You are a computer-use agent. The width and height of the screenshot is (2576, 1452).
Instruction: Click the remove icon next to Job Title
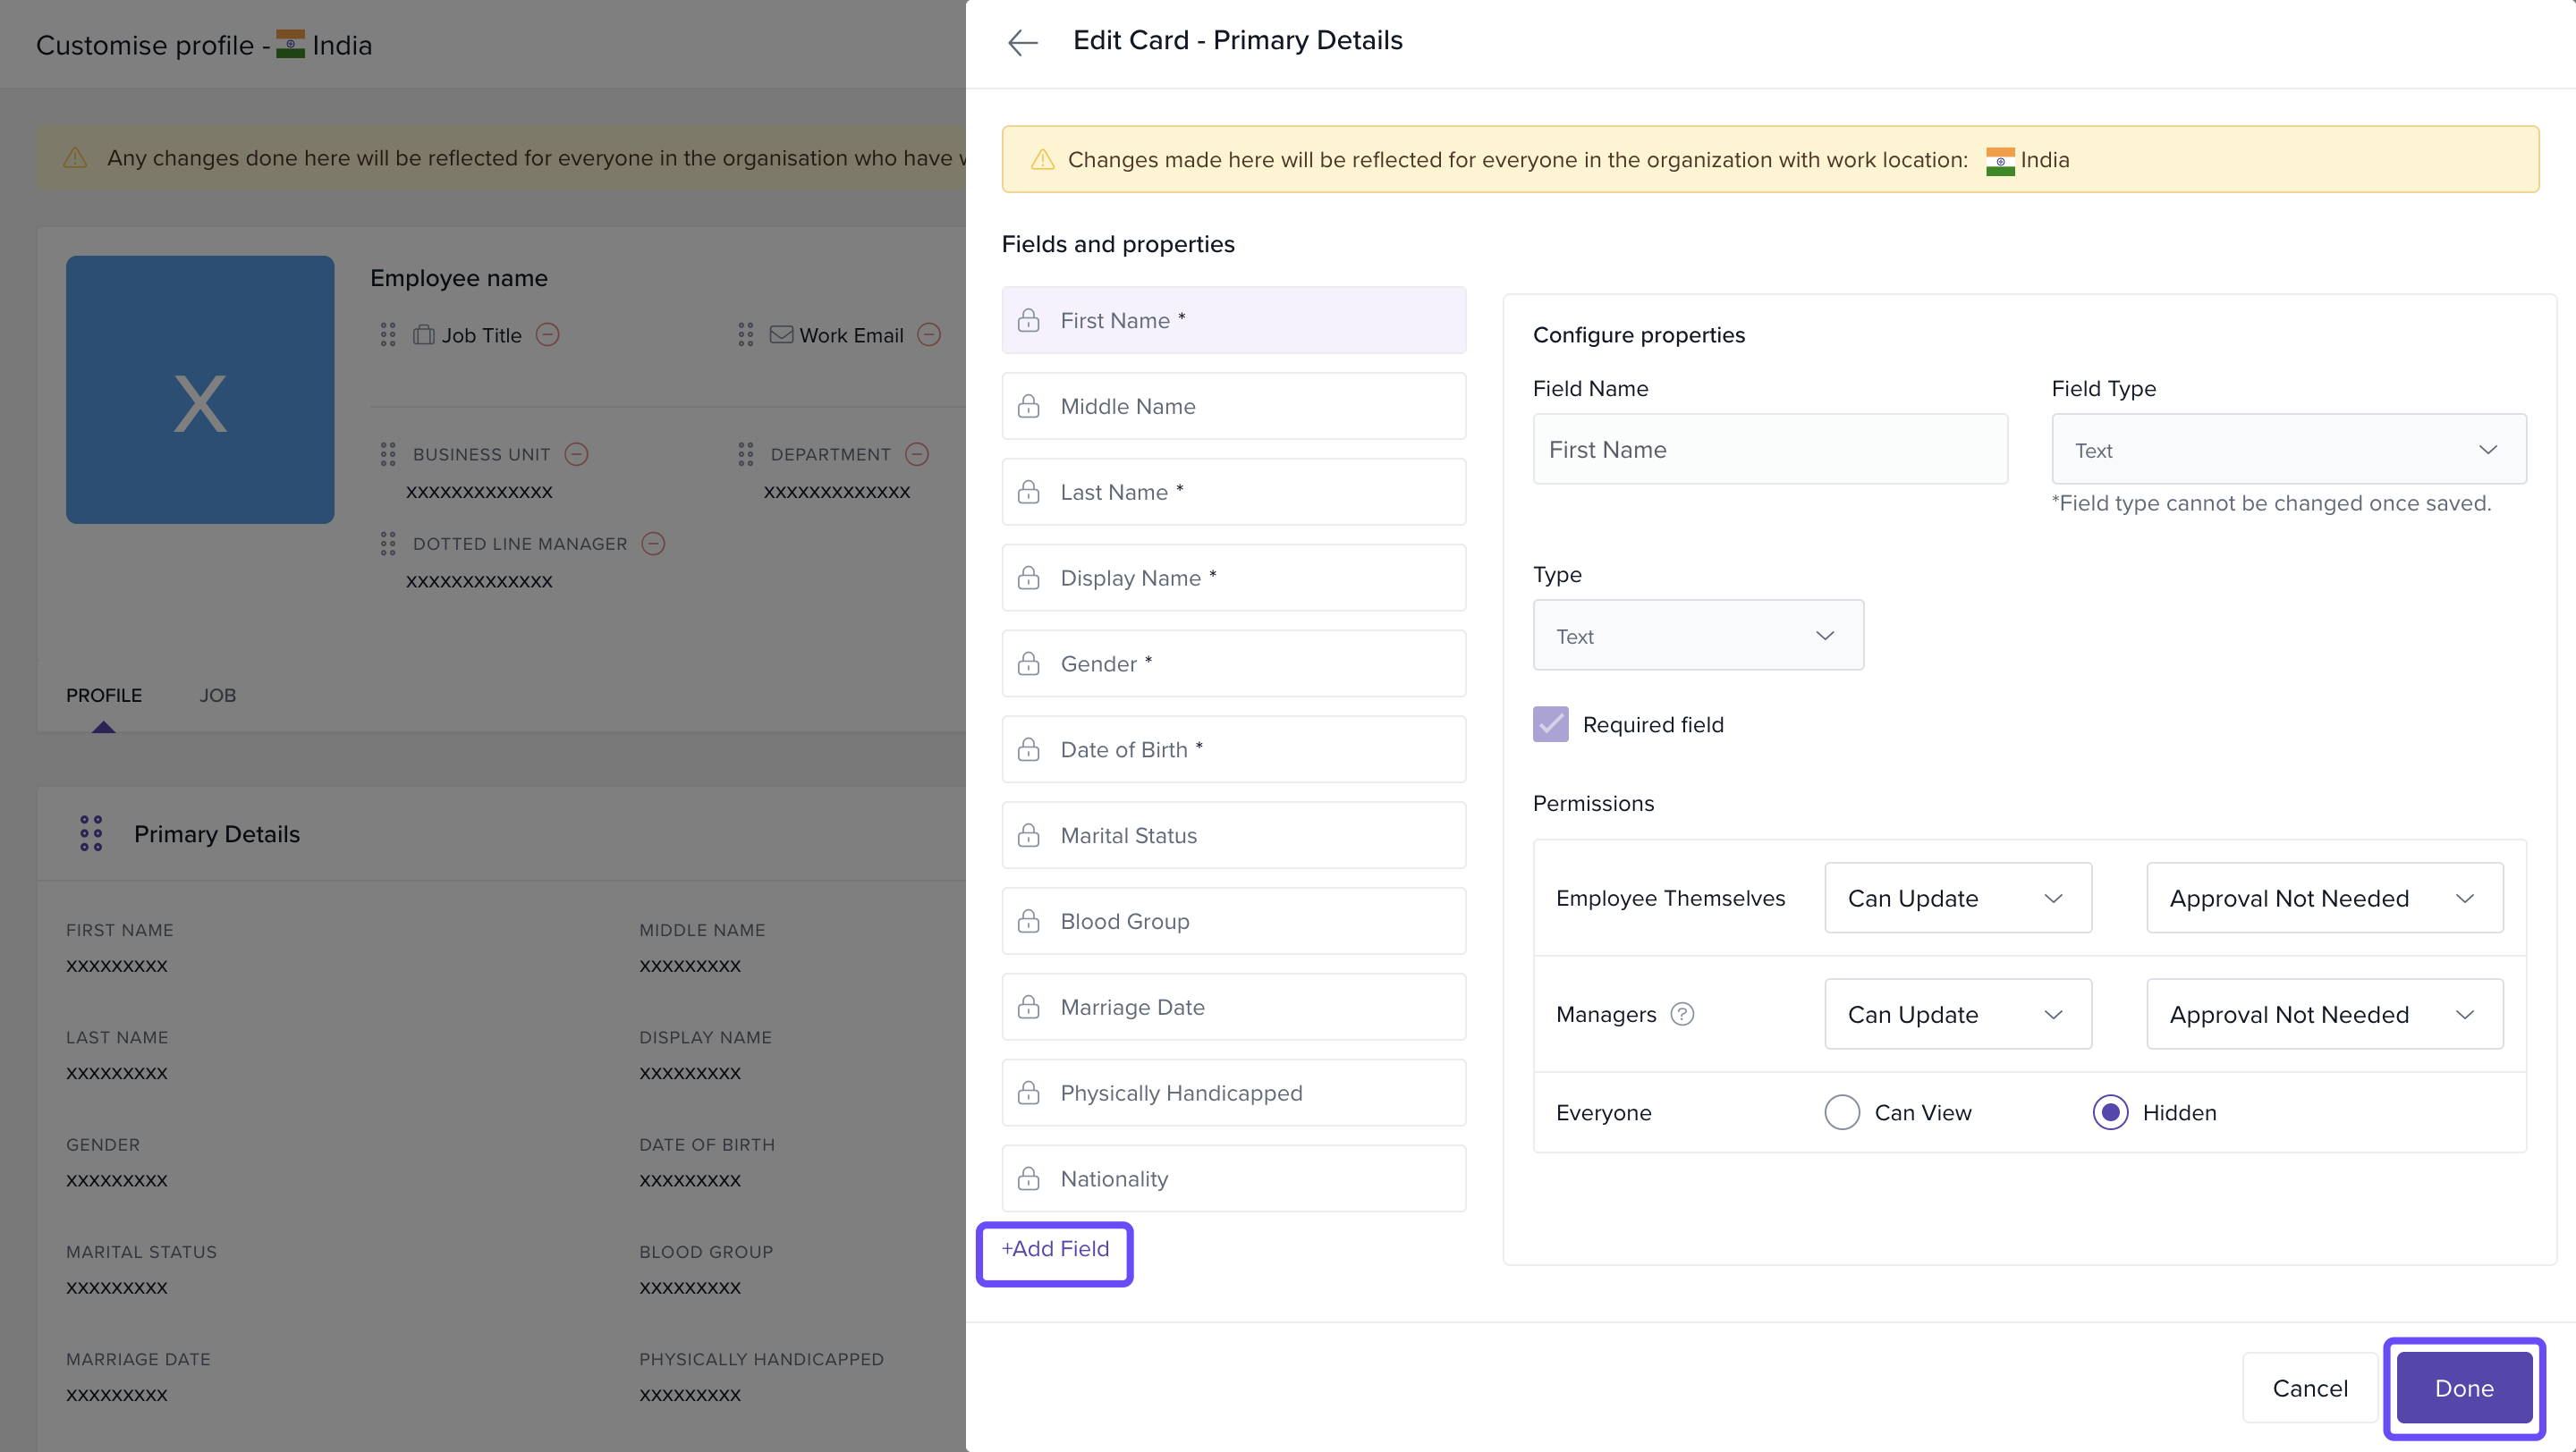pos(547,334)
